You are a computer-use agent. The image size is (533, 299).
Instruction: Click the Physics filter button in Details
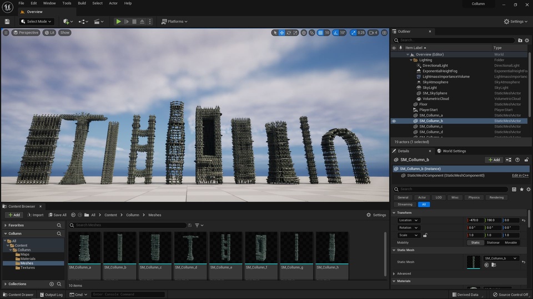474,197
